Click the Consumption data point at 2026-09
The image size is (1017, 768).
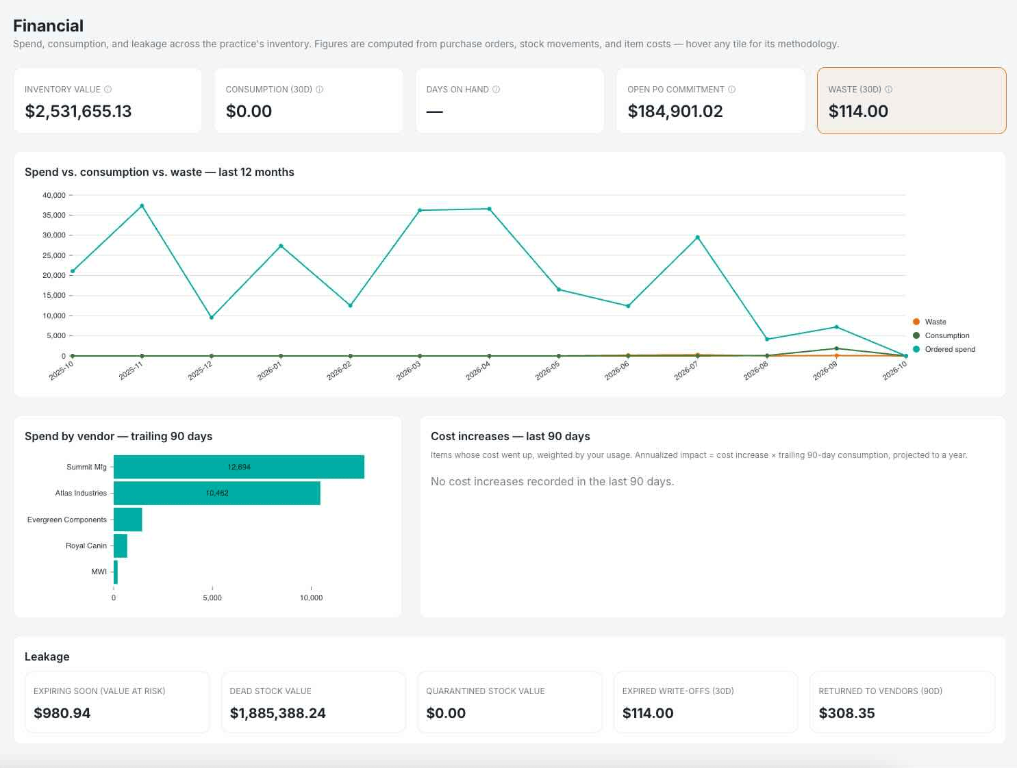point(836,348)
